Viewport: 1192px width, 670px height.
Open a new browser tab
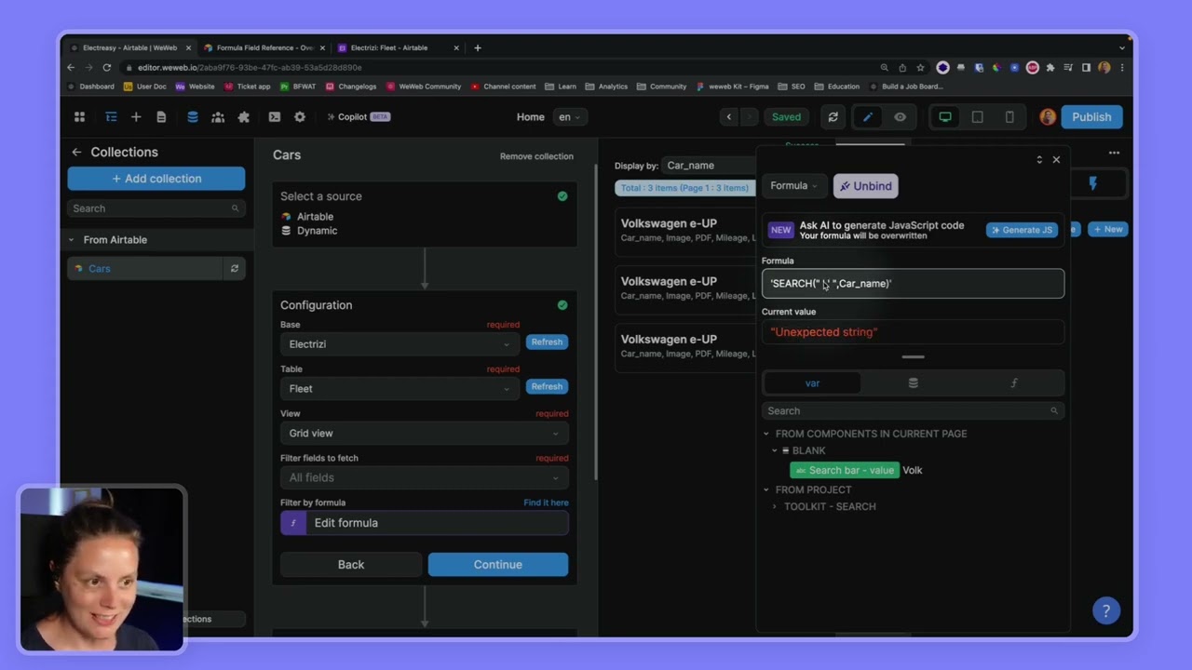478,47
